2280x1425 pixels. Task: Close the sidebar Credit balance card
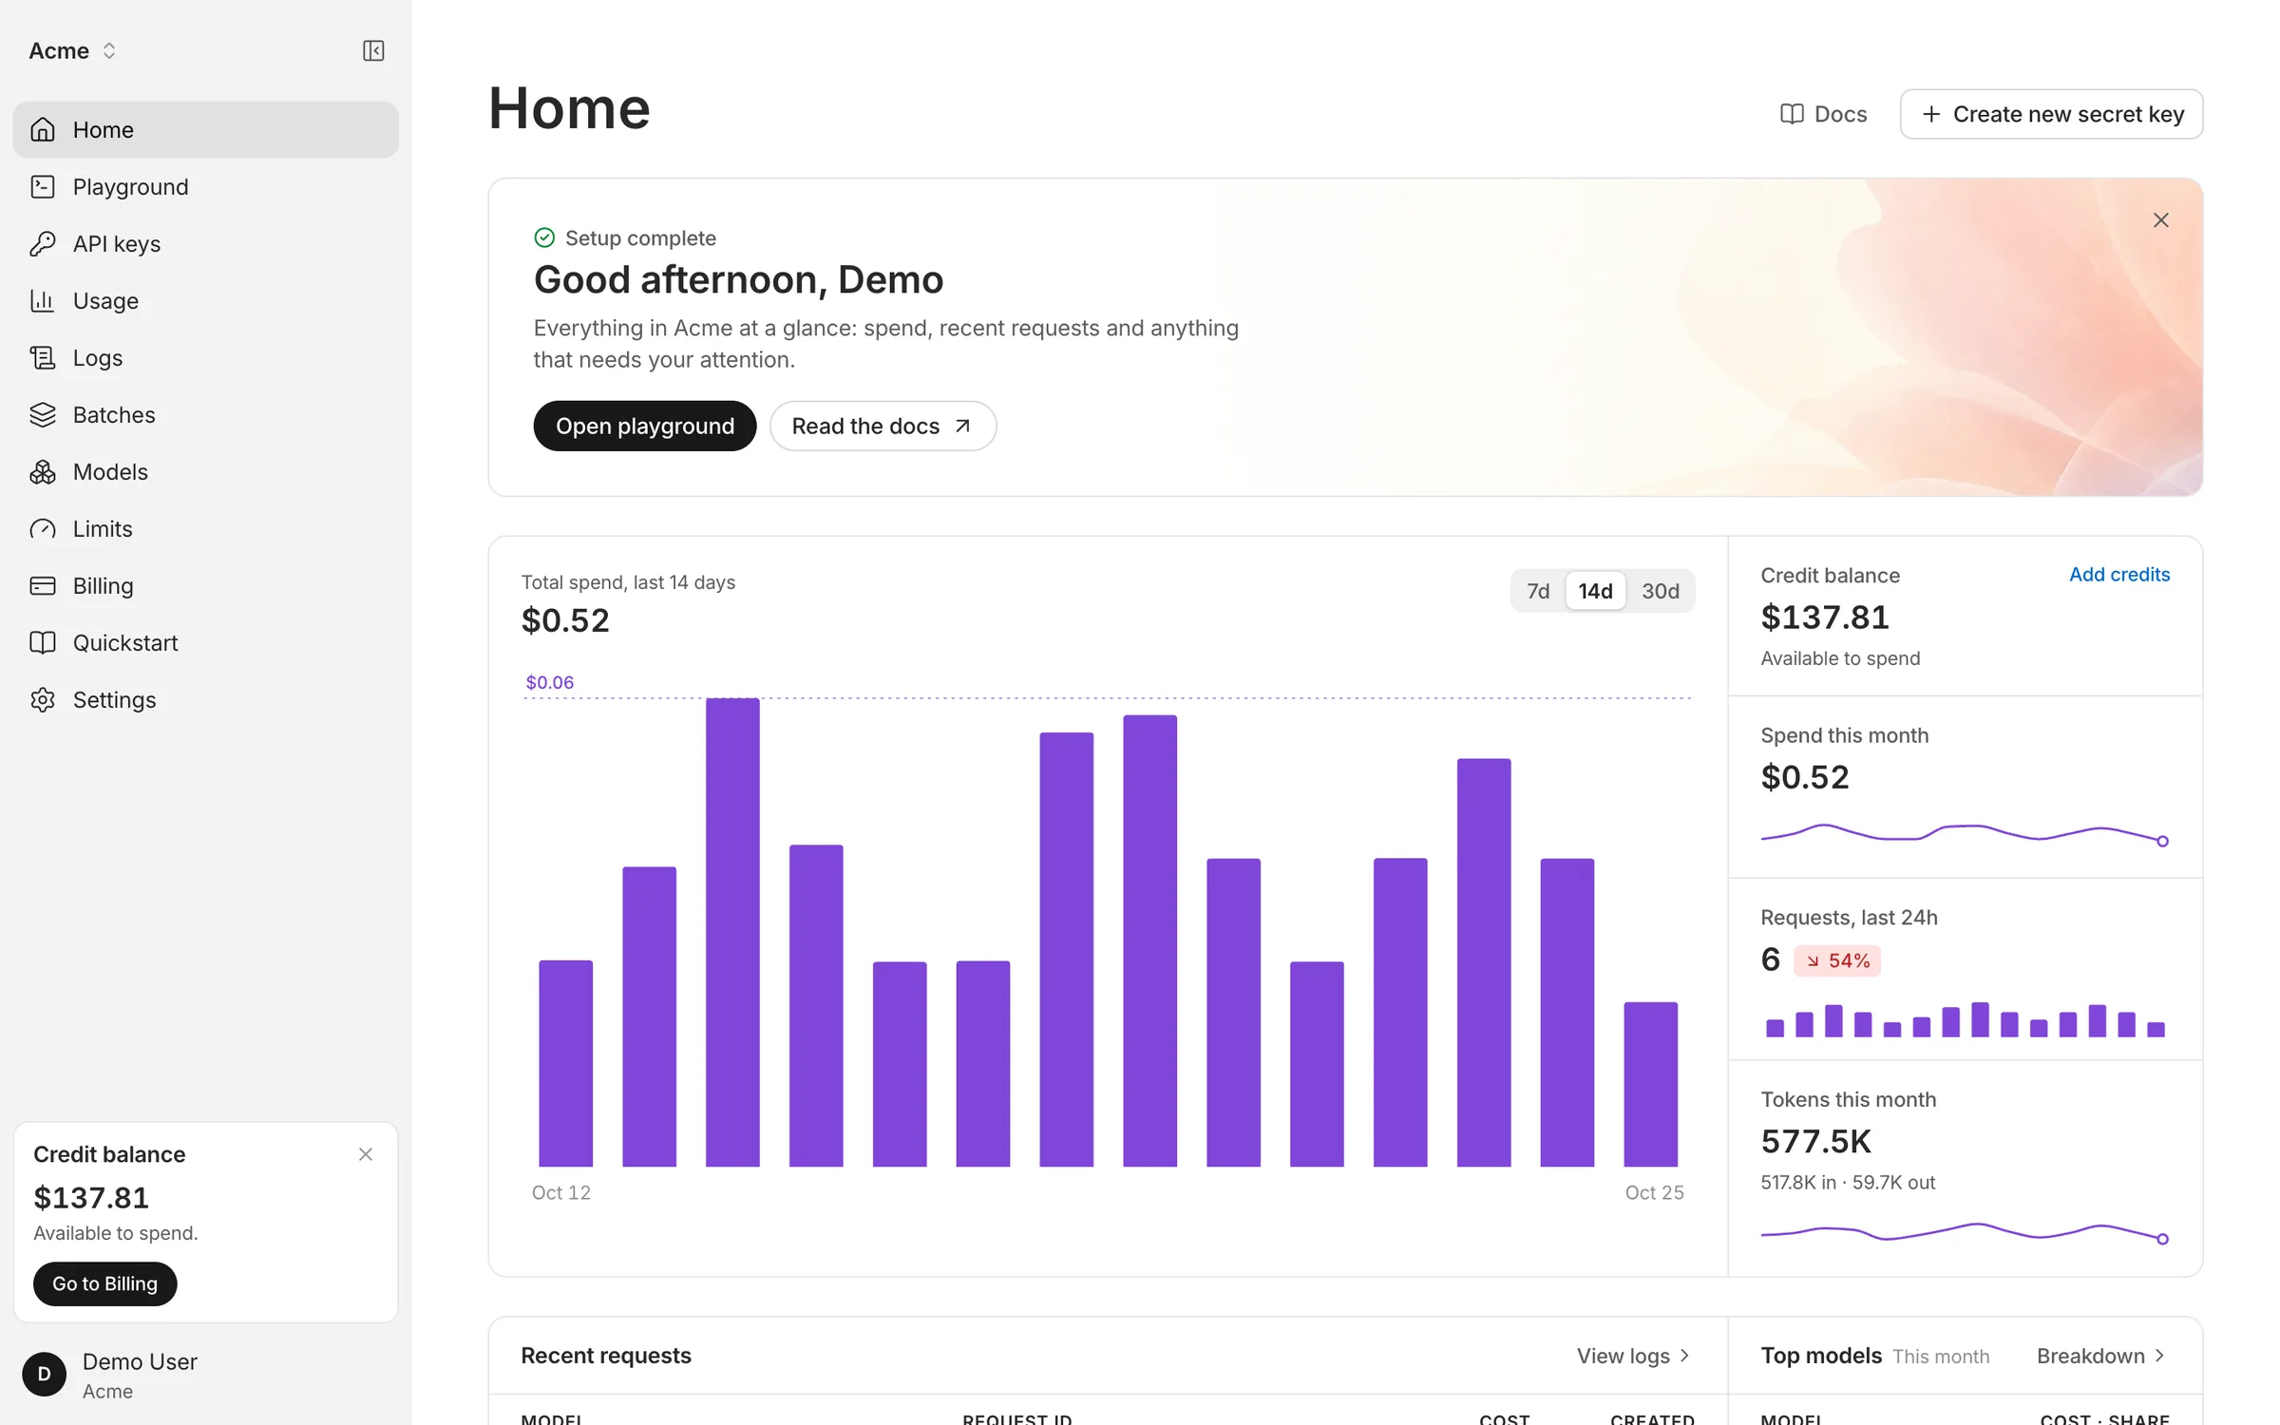click(366, 1154)
